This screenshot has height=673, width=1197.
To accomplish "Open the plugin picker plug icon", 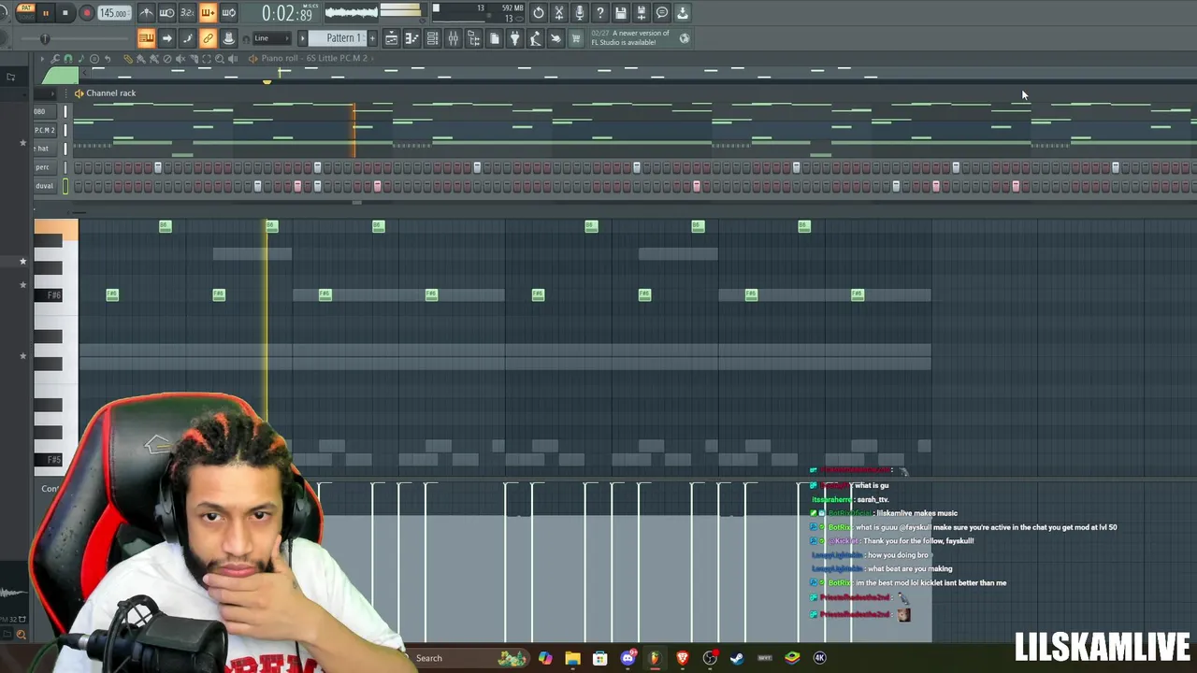I will [x=514, y=38].
